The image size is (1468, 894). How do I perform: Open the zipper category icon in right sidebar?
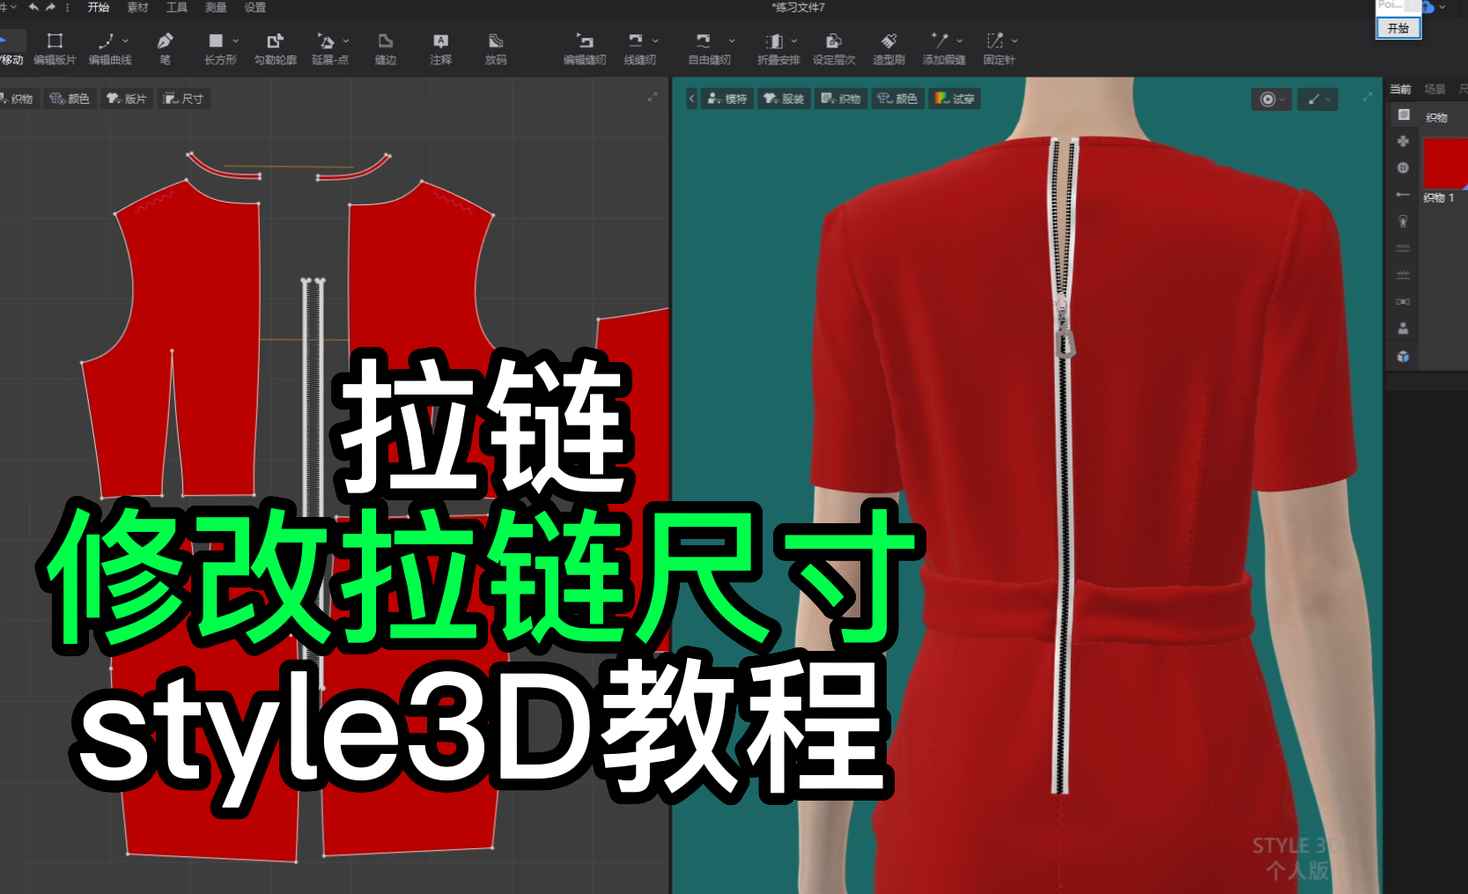point(1404,221)
